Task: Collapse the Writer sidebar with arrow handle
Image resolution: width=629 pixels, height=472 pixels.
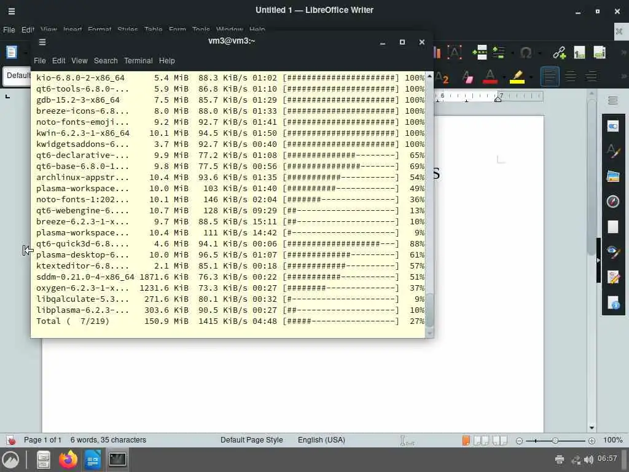Action: click(598, 260)
